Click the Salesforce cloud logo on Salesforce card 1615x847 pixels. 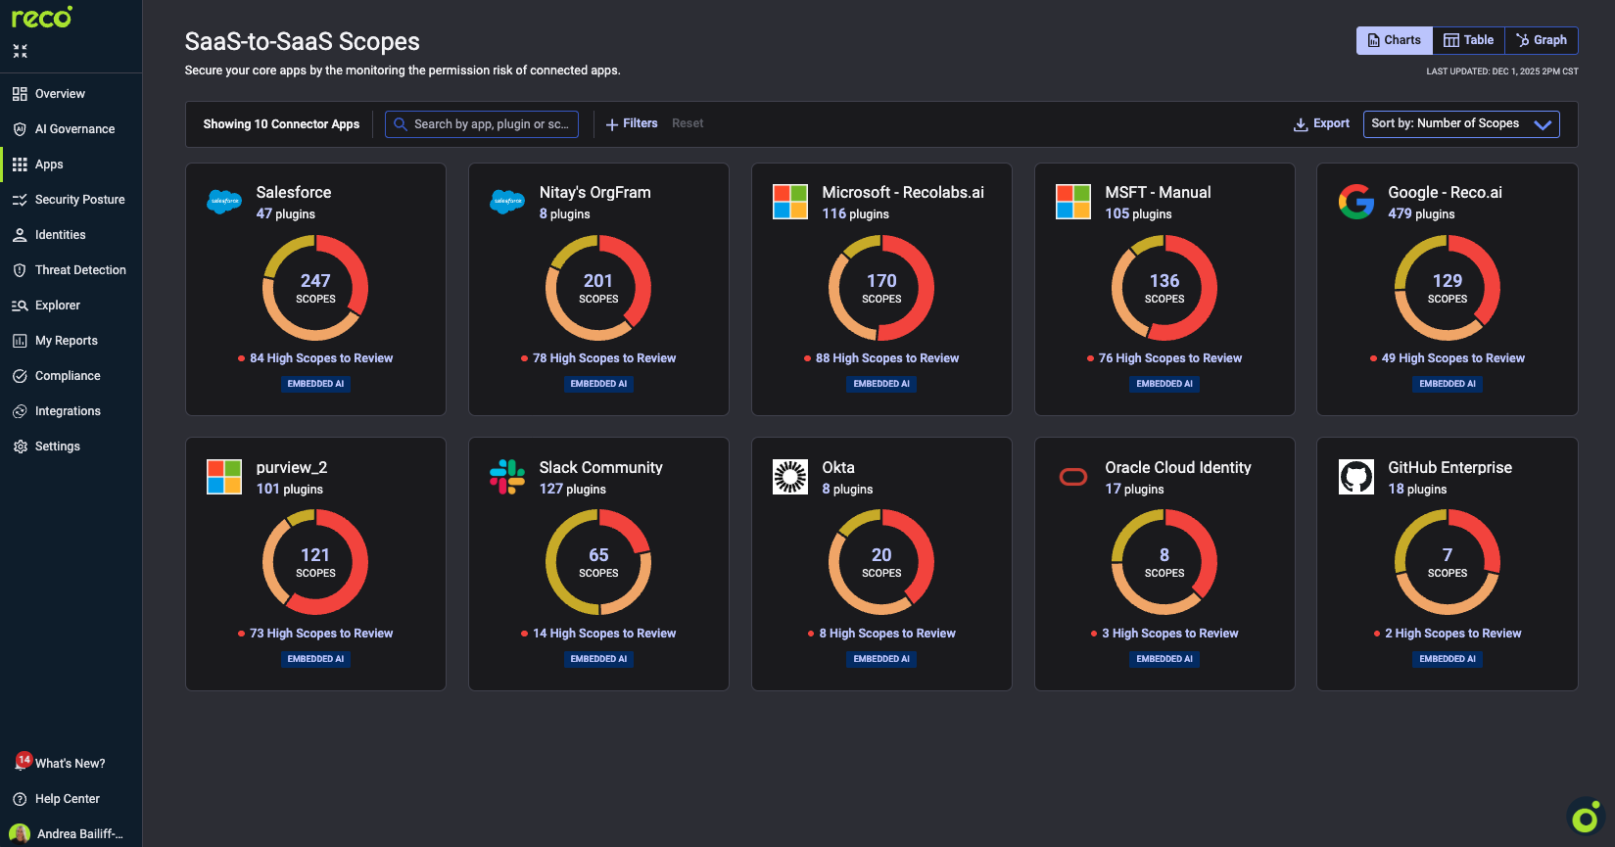coord(224,202)
